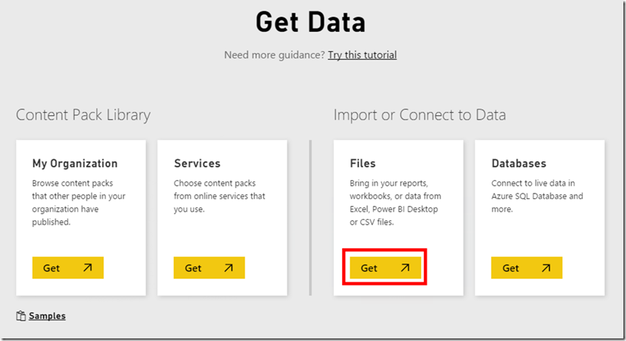Click the Import or Connect to Data heading
The height and width of the screenshot is (341, 626).
(419, 115)
